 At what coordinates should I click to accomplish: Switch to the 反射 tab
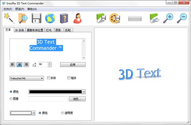[x=68, y=30]
